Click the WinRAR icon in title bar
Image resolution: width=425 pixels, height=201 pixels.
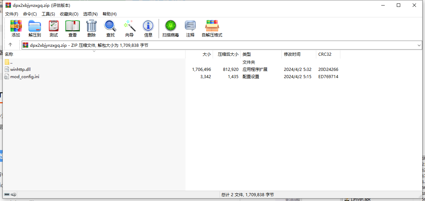[8, 5]
